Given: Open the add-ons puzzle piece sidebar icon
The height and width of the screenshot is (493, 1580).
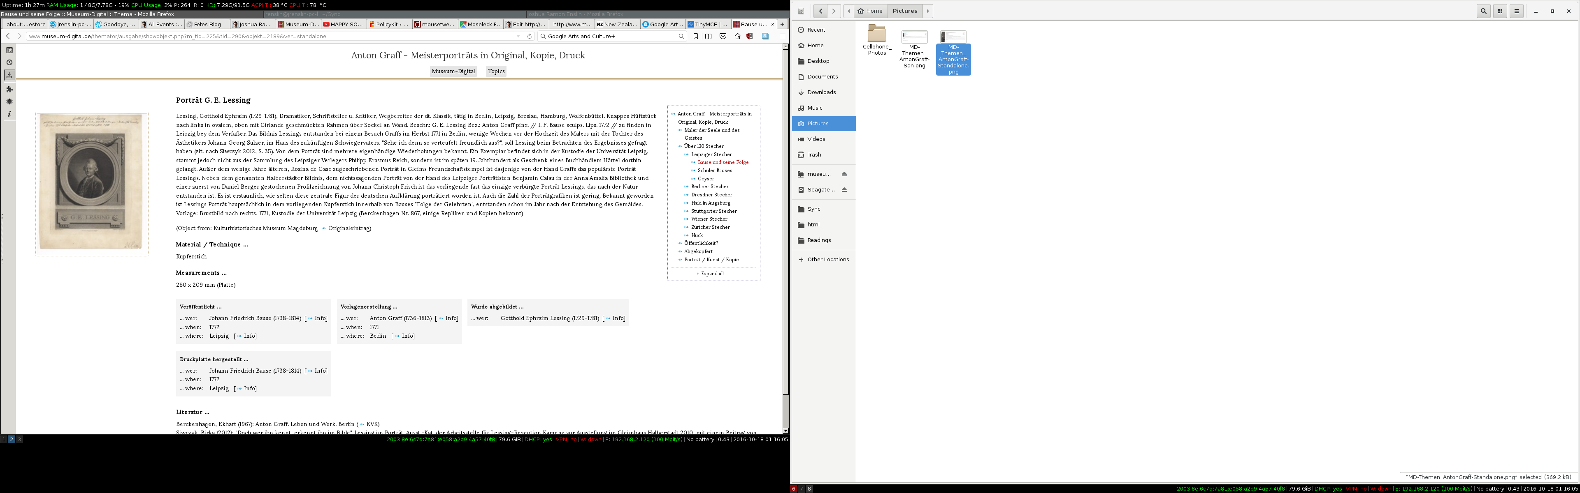Looking at the screenshot, I should (9, 89).
